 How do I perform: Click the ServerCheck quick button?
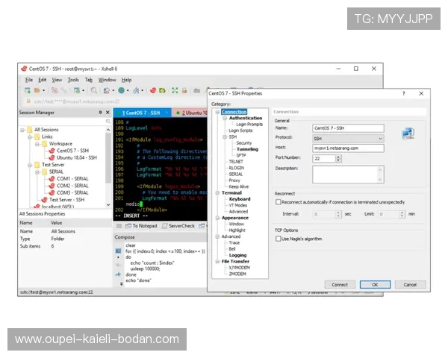(x=178, y=226)
